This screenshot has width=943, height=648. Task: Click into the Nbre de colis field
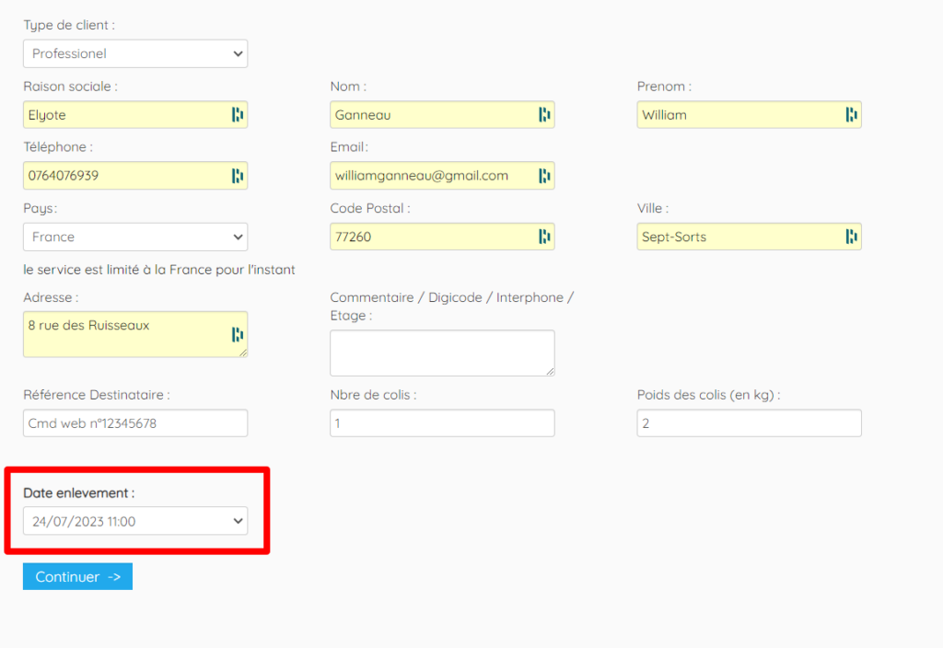pyautogui.click(x=442, y=423)
